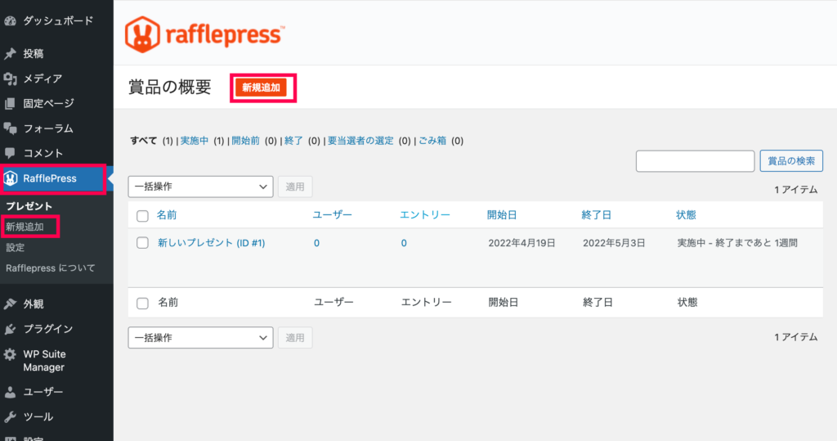Click the RafflePress rabbit icon in sidebar

pos(11,178)
